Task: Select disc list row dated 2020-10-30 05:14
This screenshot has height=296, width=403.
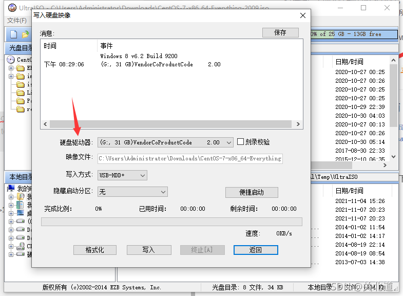Action: [360, 142]
